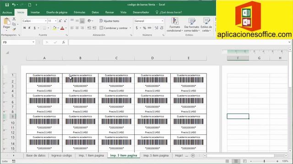Align text to the bottom

click(x=82, y=21)
